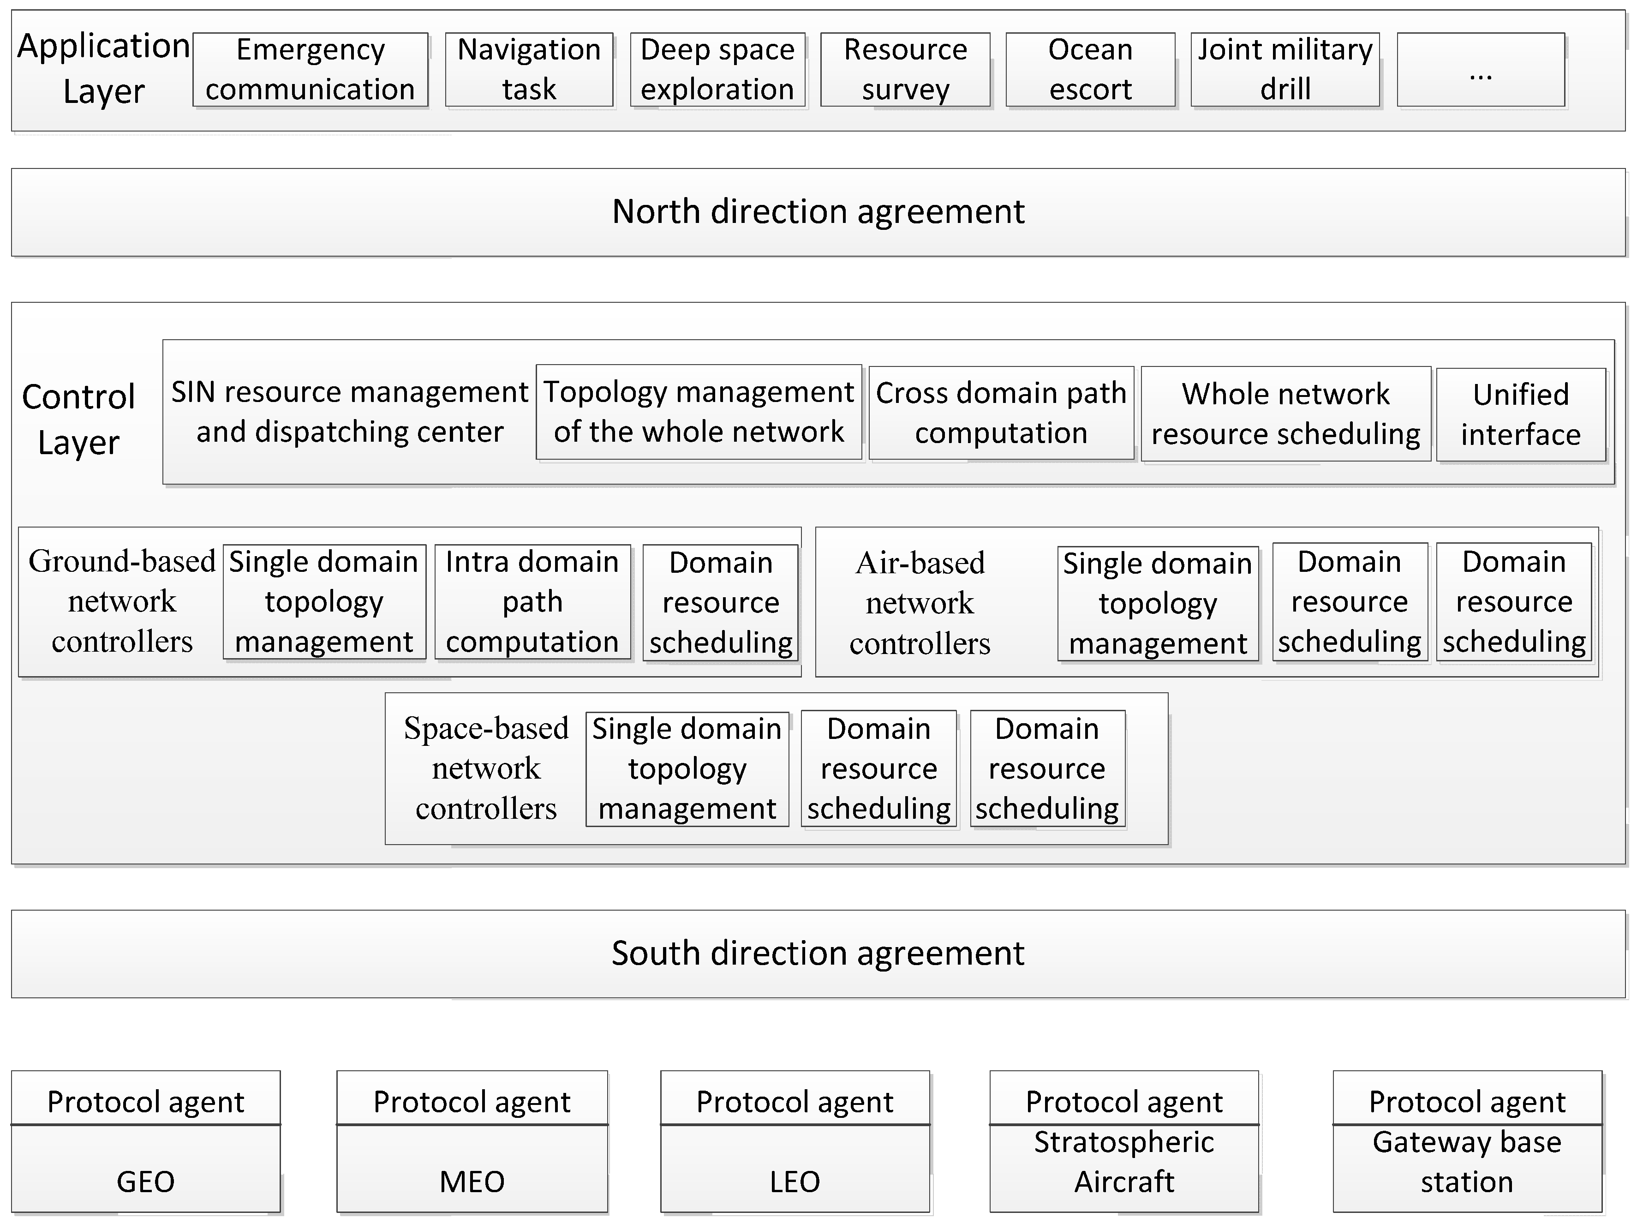Image resolution: width=1637 pixels, height=1224 pixels.
Task: Click the Unified interface box
Action: tap(1520, 414)
